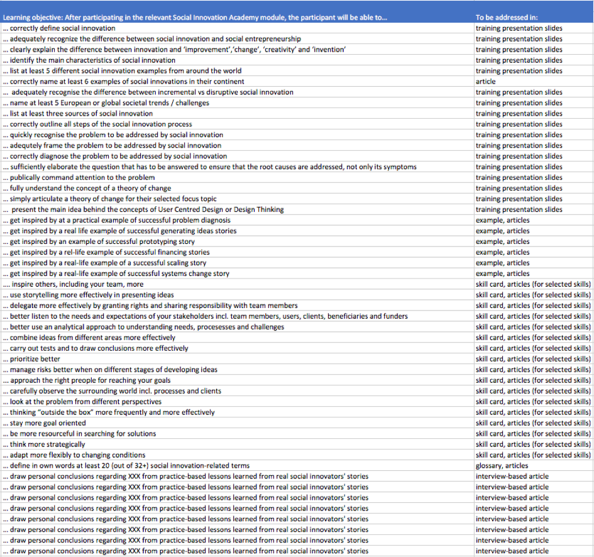Click the 'adequtely frame the problem' cell

point(237,145)
